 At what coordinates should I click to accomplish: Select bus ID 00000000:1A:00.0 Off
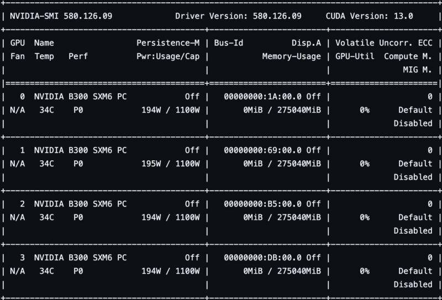tap(272, 97)
